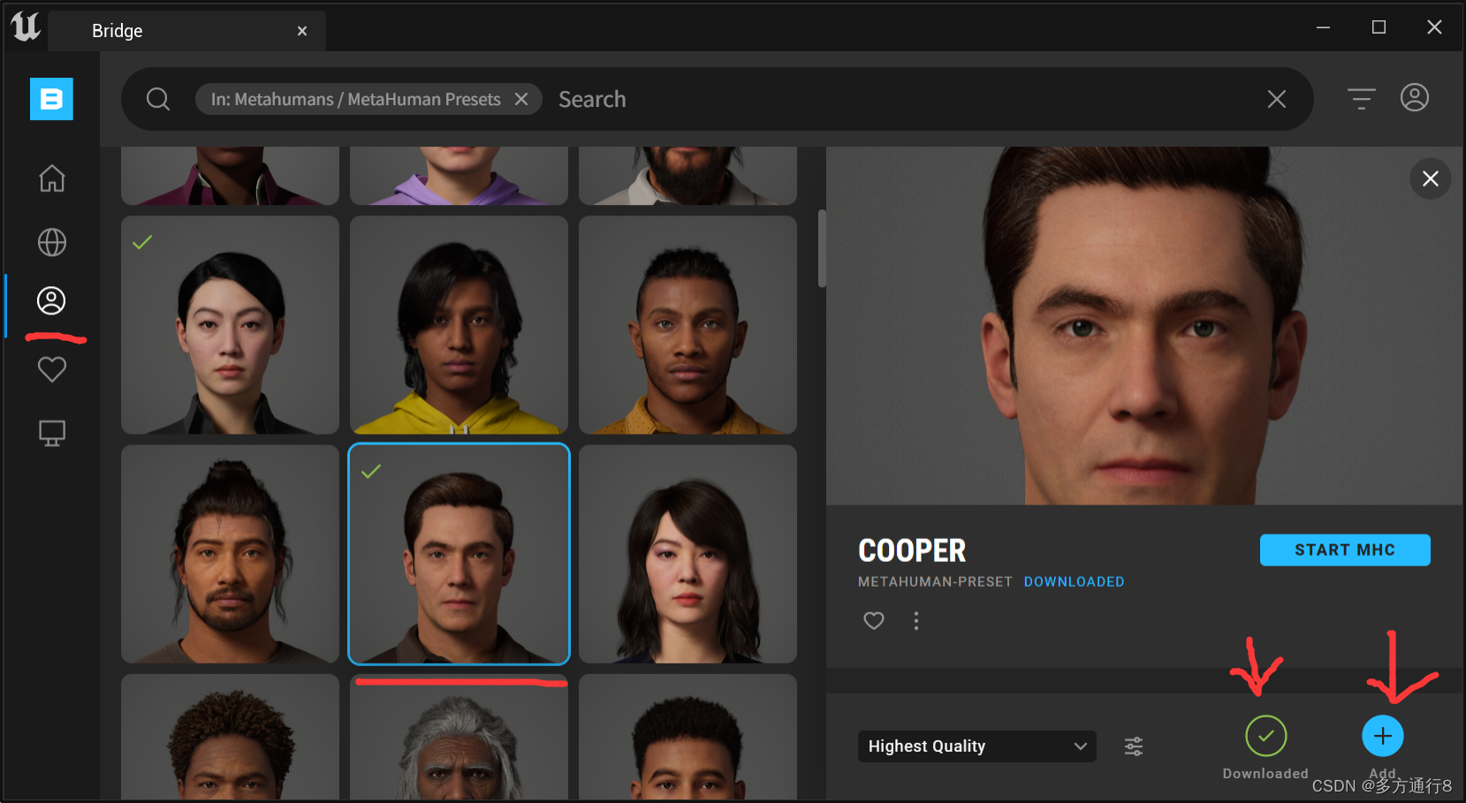Open Favorites heart in sidebar
This screenshot has width=1466, height=803.
pyautogui.click(x=52, y=369)
